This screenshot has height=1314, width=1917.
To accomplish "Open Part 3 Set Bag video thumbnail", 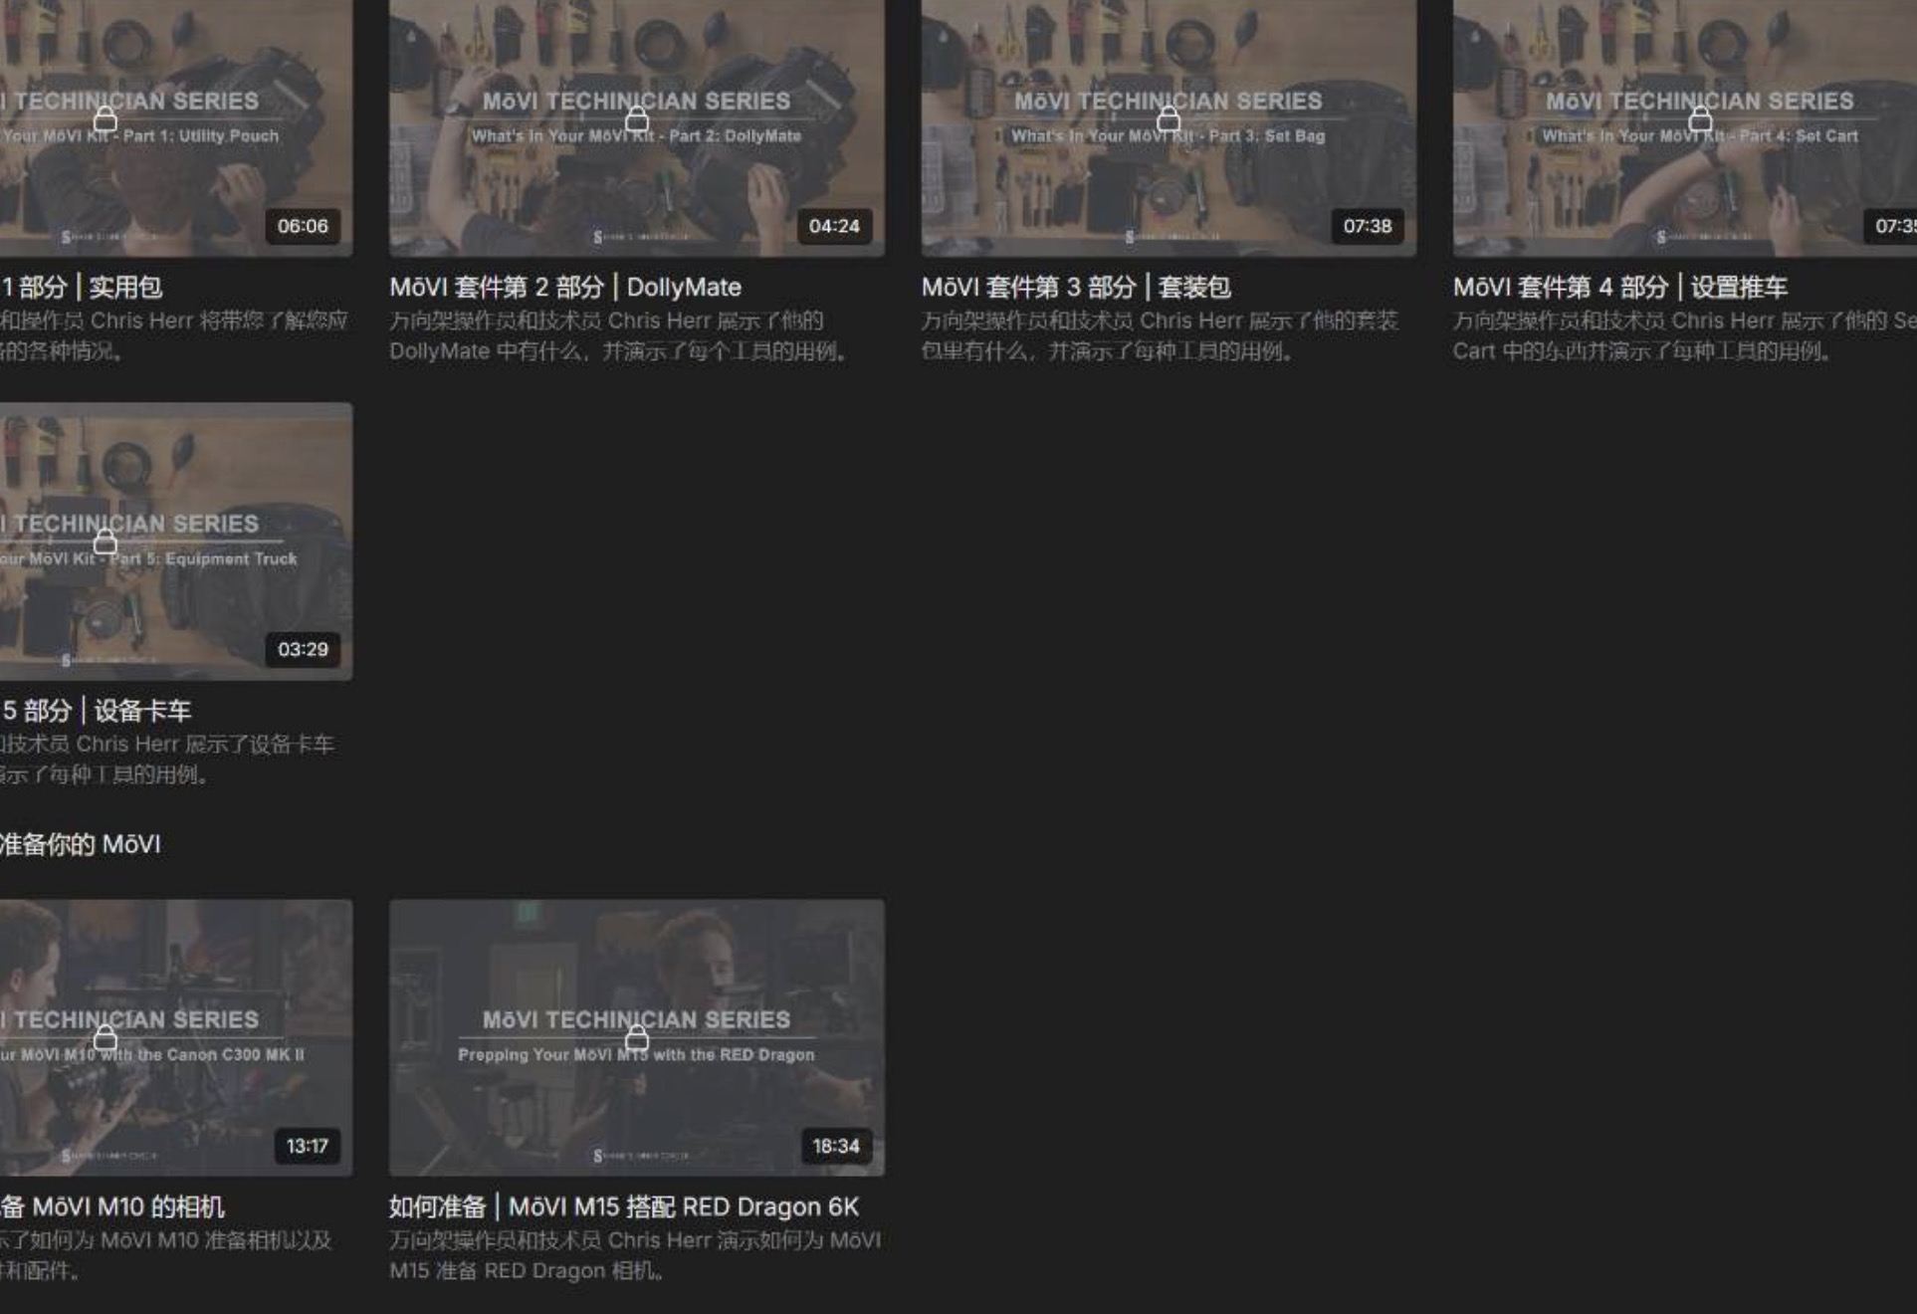I will point(1169,127).
